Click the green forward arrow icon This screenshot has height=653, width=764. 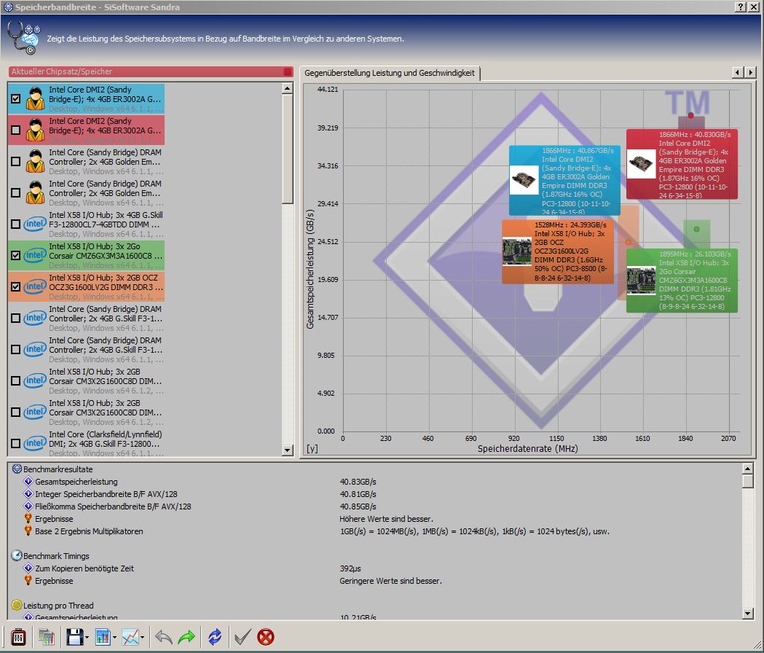click(186, 637)
